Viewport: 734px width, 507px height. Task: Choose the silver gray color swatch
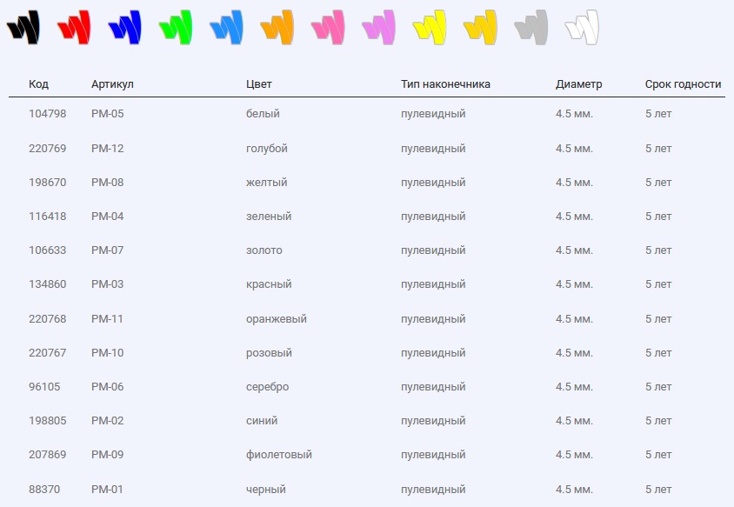click(531, 27)
